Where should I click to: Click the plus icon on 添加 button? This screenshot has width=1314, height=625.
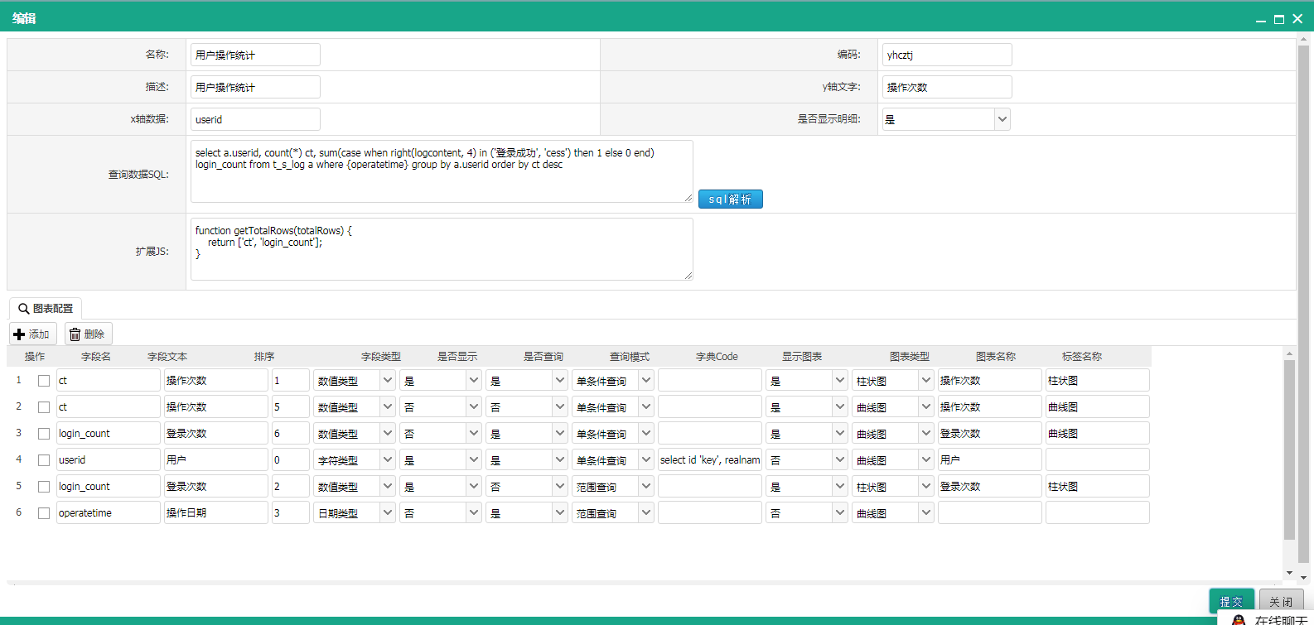click(19, 334)
